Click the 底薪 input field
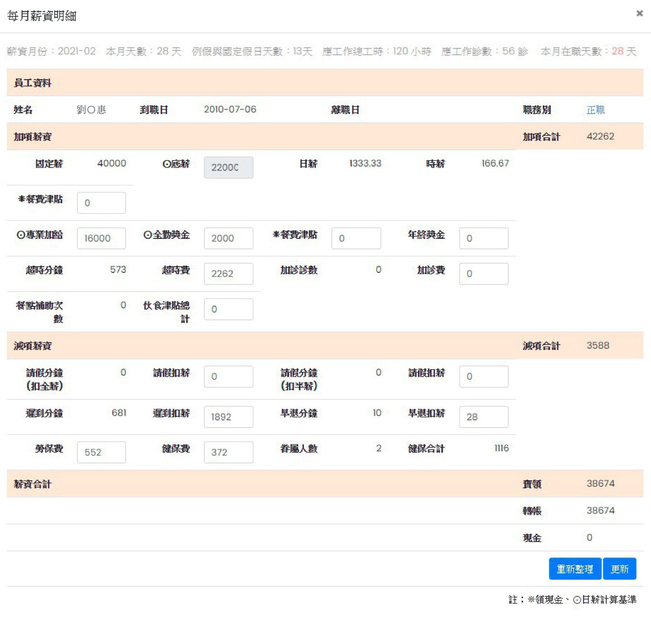651x628 pixels. coord(228,168)
